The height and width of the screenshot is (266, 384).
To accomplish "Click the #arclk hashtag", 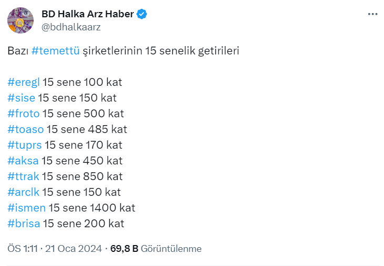I will click(x=24, y=192).
